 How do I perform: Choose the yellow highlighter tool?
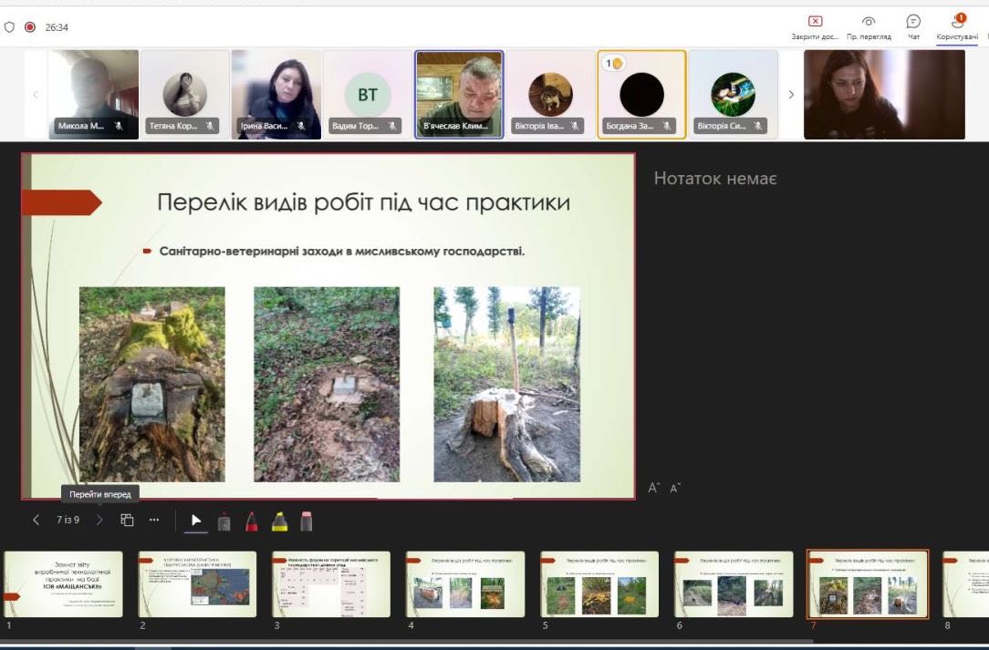click(x=279, y=521)
